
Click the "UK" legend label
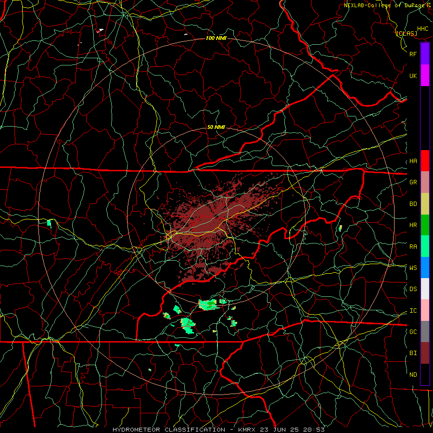point(413,76)
